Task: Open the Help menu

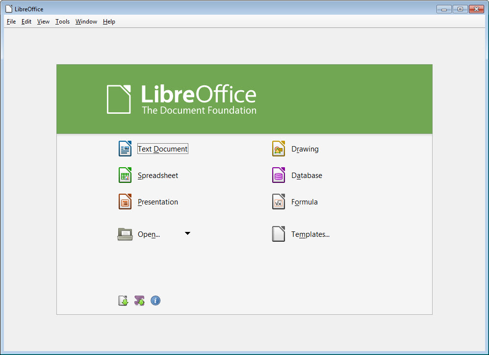Action: point(109,22)
